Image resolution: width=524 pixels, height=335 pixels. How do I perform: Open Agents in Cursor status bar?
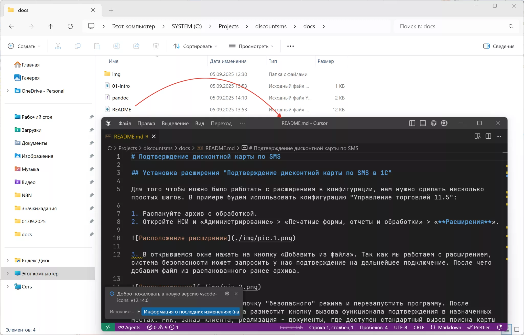coord(129,327)
